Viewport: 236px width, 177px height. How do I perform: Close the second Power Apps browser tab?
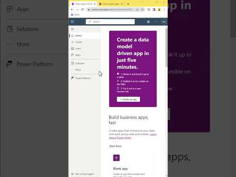tap(122, 4)
